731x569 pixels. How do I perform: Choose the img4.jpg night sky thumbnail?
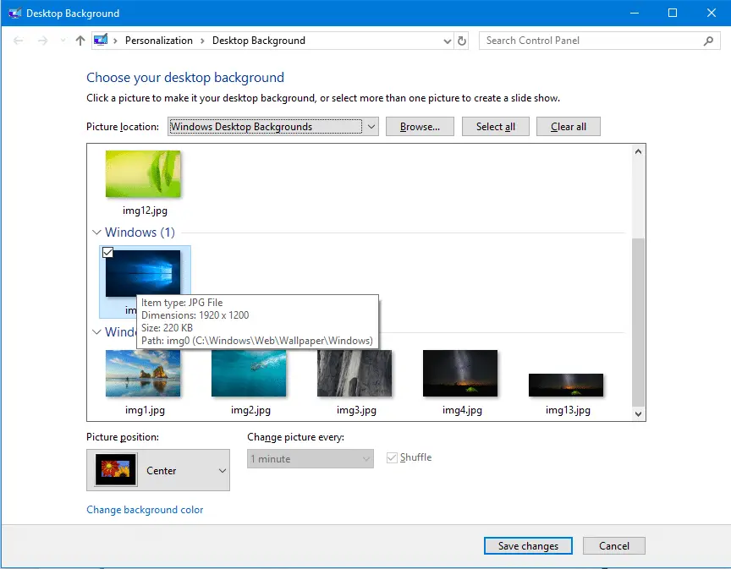click(x=460, y=374)
